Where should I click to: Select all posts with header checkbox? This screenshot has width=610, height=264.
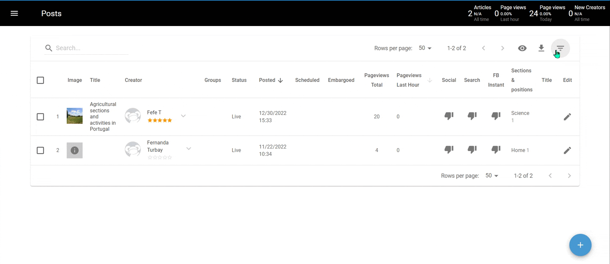pyautogui.click(x=40, y=80)
